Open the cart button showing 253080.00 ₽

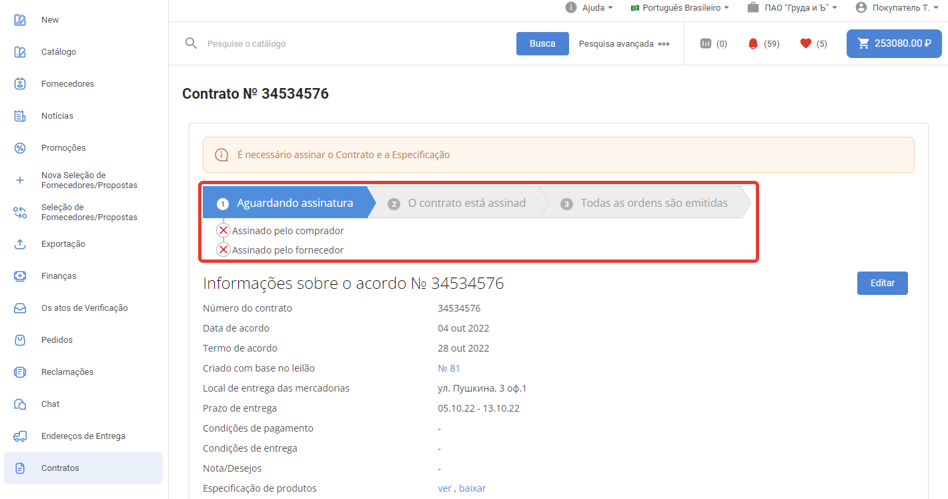894,43
